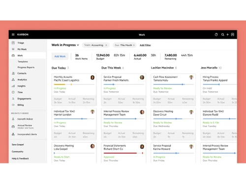Open Progress Reports under Work
The width and height of the screenshot is (246, 184).
point(26,67)
